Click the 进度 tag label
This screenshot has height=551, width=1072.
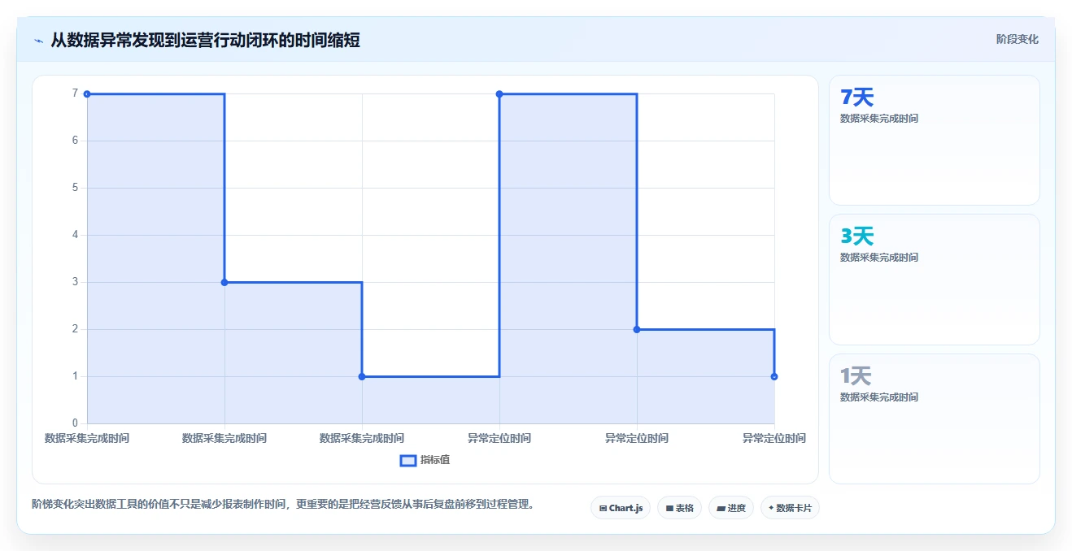(x=737, y=508)
